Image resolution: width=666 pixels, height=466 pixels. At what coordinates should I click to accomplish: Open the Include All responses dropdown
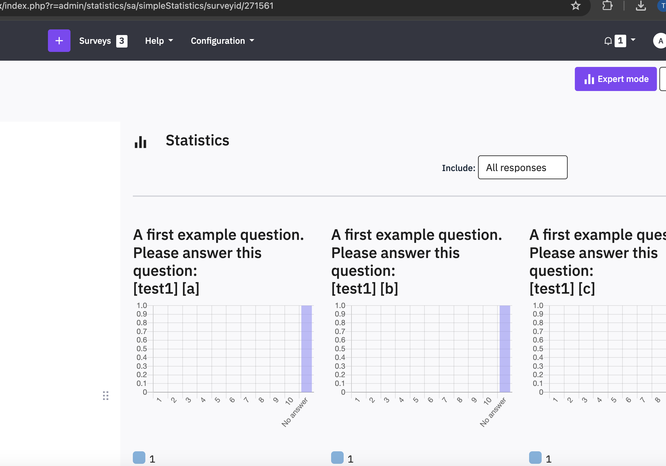click(523, 167)
